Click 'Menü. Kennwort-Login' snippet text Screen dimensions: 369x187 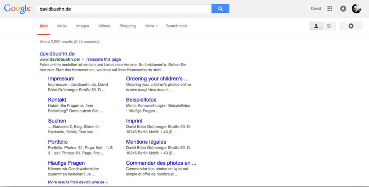pos(158,108)
